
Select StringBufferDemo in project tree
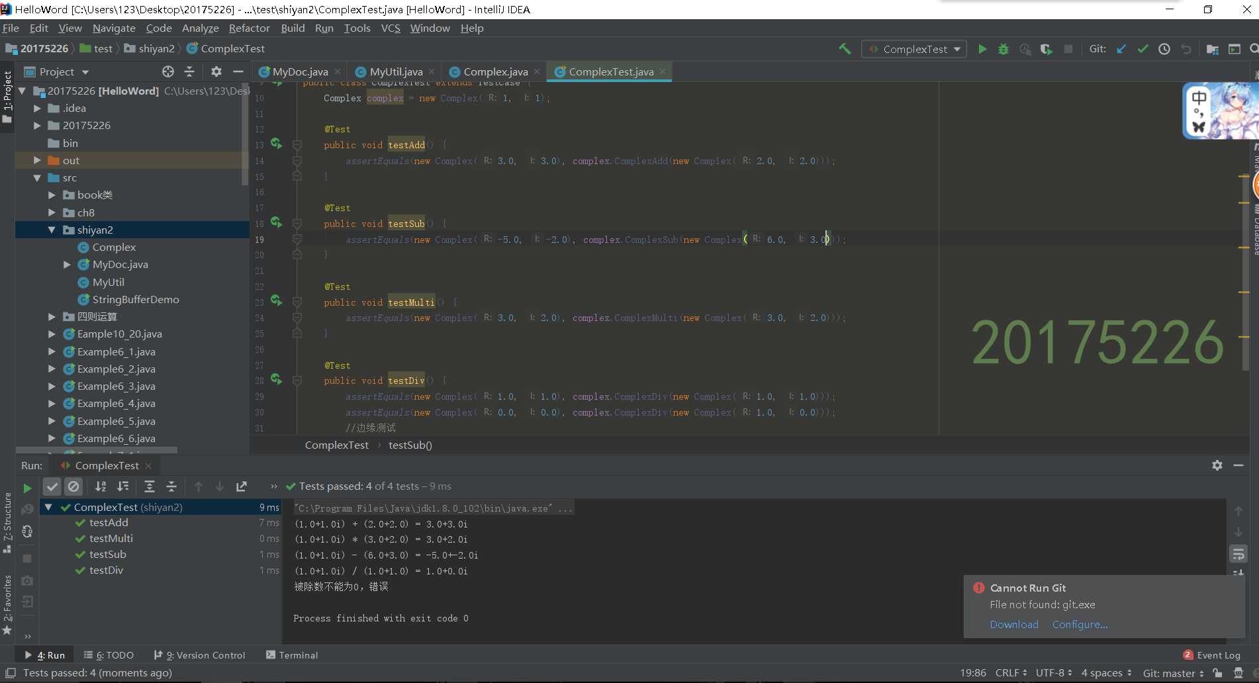tap(136, 300)
